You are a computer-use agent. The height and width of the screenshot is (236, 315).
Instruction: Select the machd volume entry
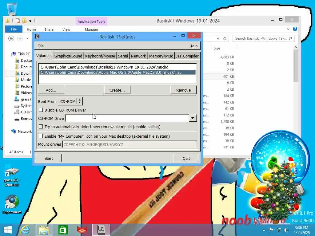pyautogui.click(x=117, y=67)
